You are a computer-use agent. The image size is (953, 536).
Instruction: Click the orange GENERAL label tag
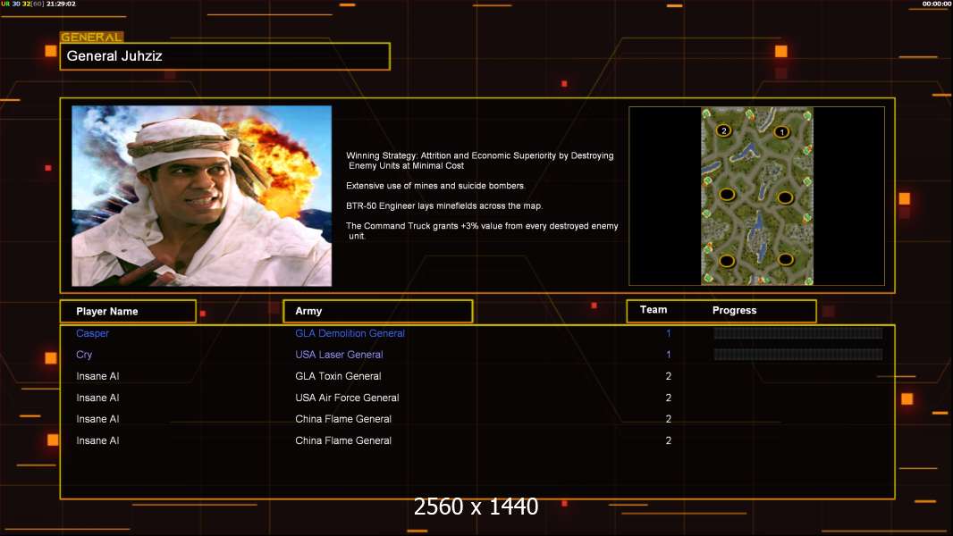pos(92,37)
